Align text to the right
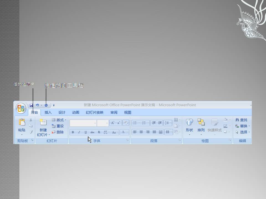266x199 pixels. click(148, 132)
